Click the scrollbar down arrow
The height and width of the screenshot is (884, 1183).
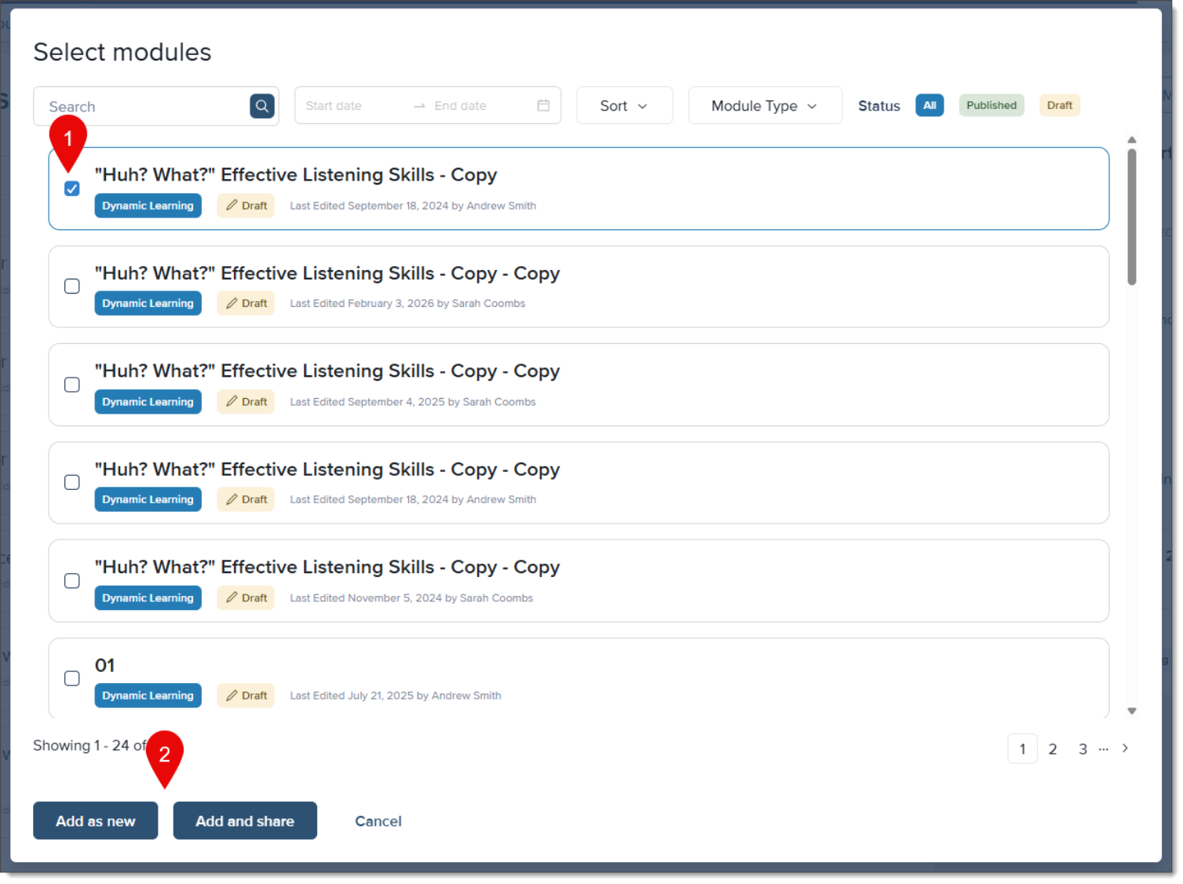pos(1131,710)
